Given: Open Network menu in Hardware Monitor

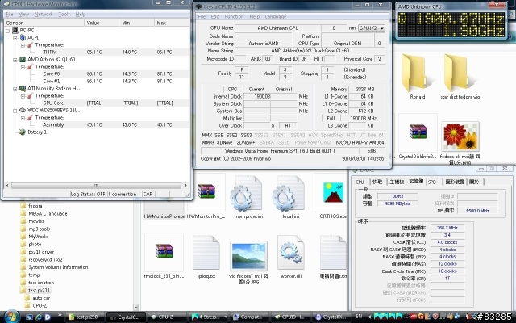Looking at the screenshot, I should click(44, 15).
